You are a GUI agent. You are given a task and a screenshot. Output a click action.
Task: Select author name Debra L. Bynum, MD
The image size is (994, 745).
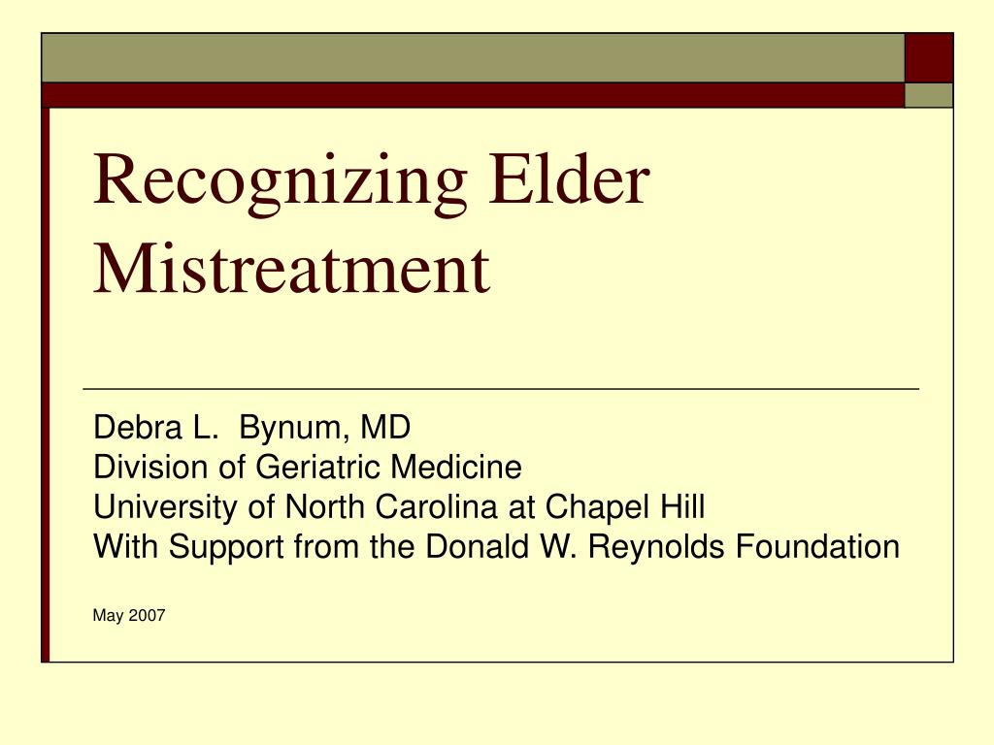tap(251, 428)
